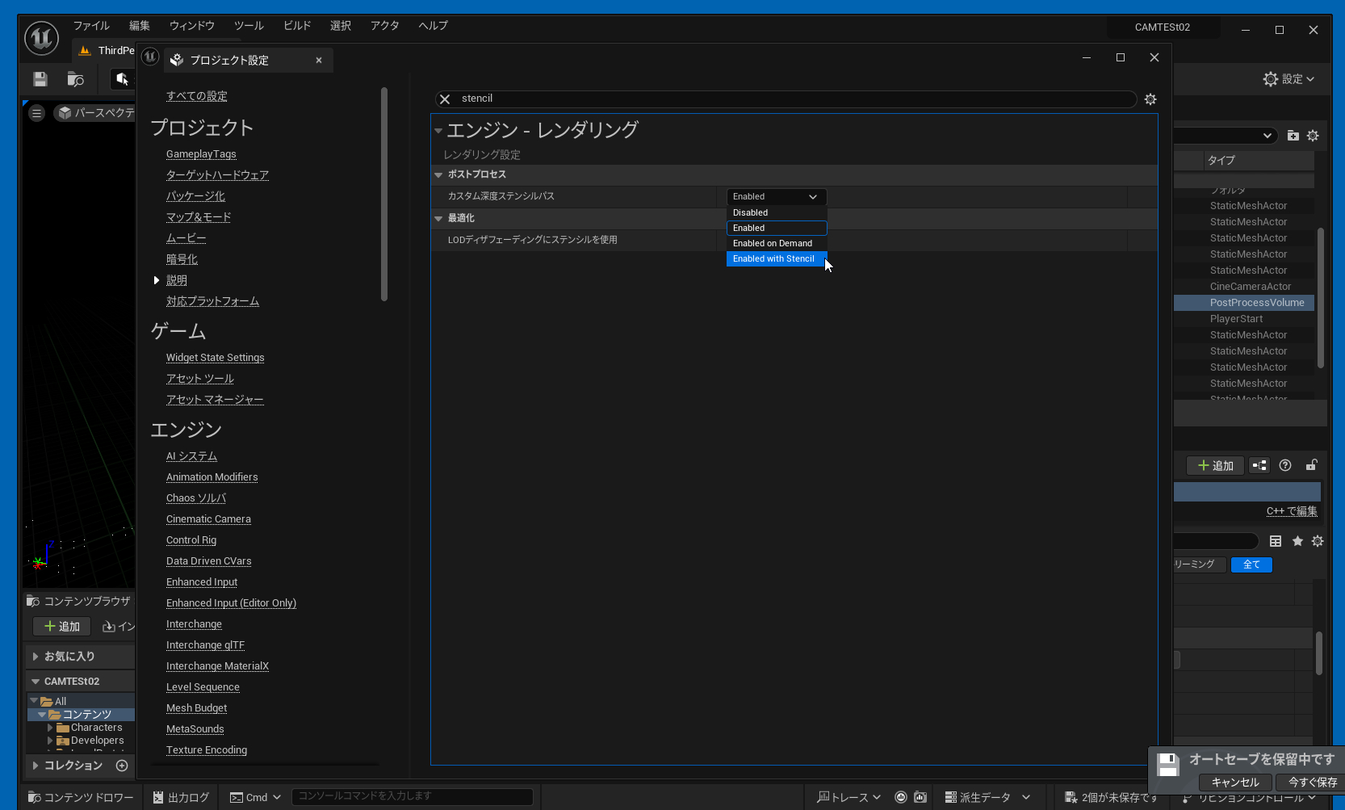This screenshot has width=1345, height=810.
Task: Click the browse content folder-search icon
Action: [x=75, y=79]
